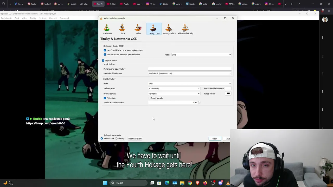333x187 pixels.
Task: Open File Explorer from the taskbar
Action: tap(182, 183)
